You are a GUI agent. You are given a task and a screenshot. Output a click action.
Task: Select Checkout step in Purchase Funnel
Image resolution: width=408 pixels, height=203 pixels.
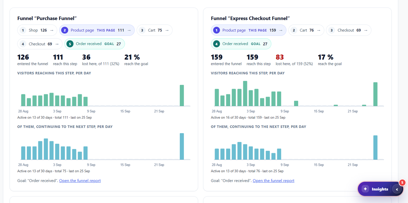tap(40, 44)
